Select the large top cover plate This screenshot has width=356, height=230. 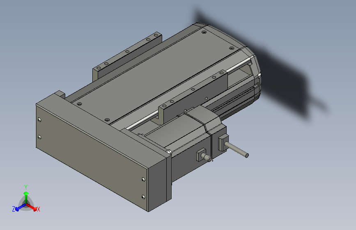coord(156,75)
